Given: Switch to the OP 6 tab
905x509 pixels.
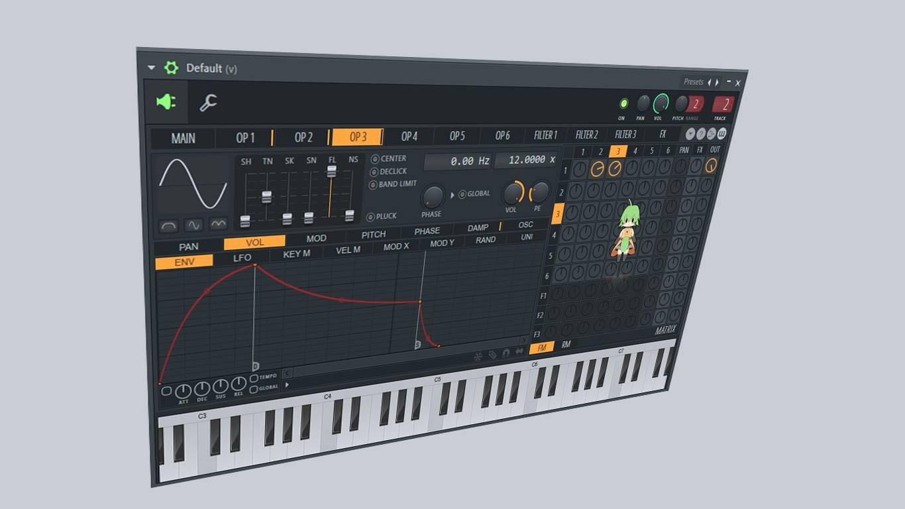Looking at the screenshot, I should tap(503, 135).
